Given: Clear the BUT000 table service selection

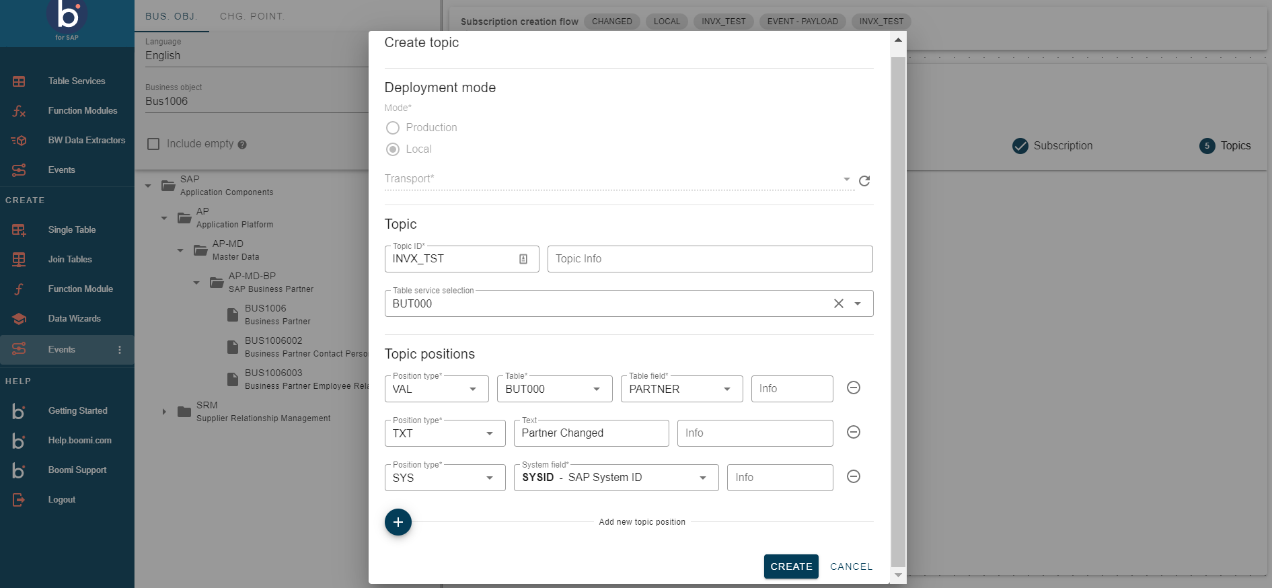Looking at the screenshot, I should (838, 303).
